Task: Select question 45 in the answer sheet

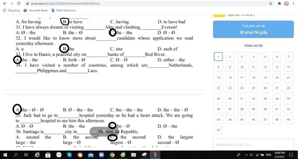Action: point(242,120)
